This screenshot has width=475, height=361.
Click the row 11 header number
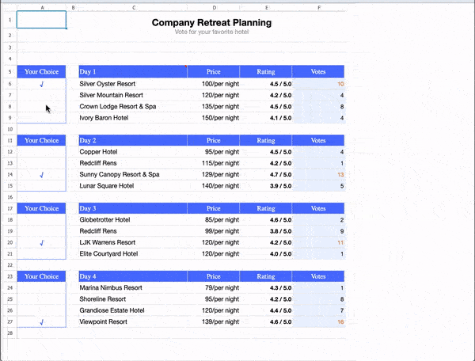[9, 140]
